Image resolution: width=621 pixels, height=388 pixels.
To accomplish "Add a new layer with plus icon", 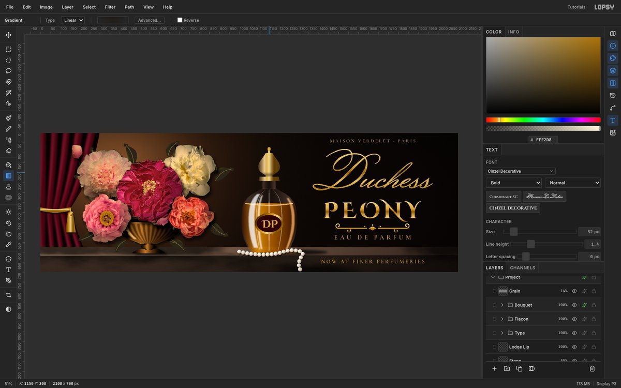I will pyautogui.click(x=494, y=369).
